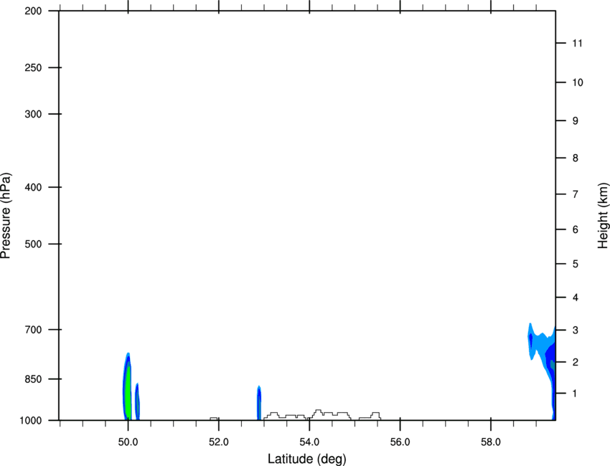Image resolution: width=610 pixels, height=466 pixels.
Task: Pick the 1 km height label
Action: 576,394
